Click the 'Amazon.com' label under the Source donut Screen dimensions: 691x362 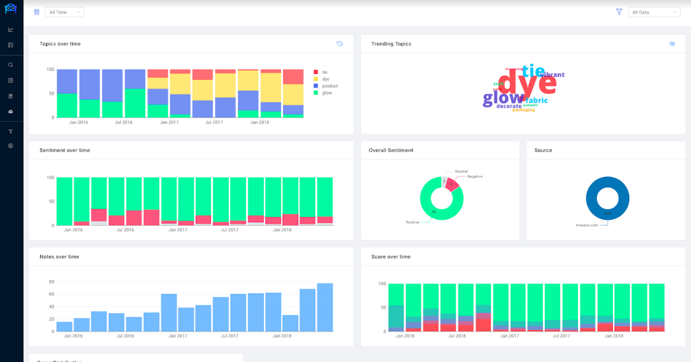[587, 225]
